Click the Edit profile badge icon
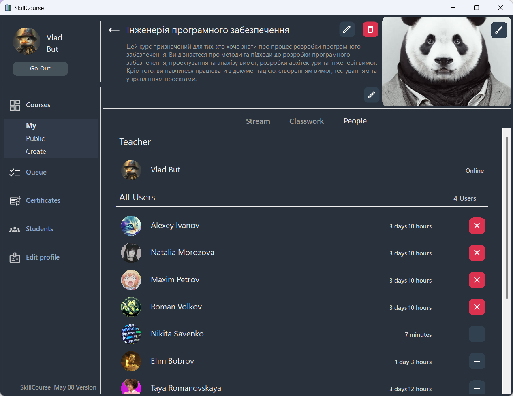The image size is (513, 396). 15,258
